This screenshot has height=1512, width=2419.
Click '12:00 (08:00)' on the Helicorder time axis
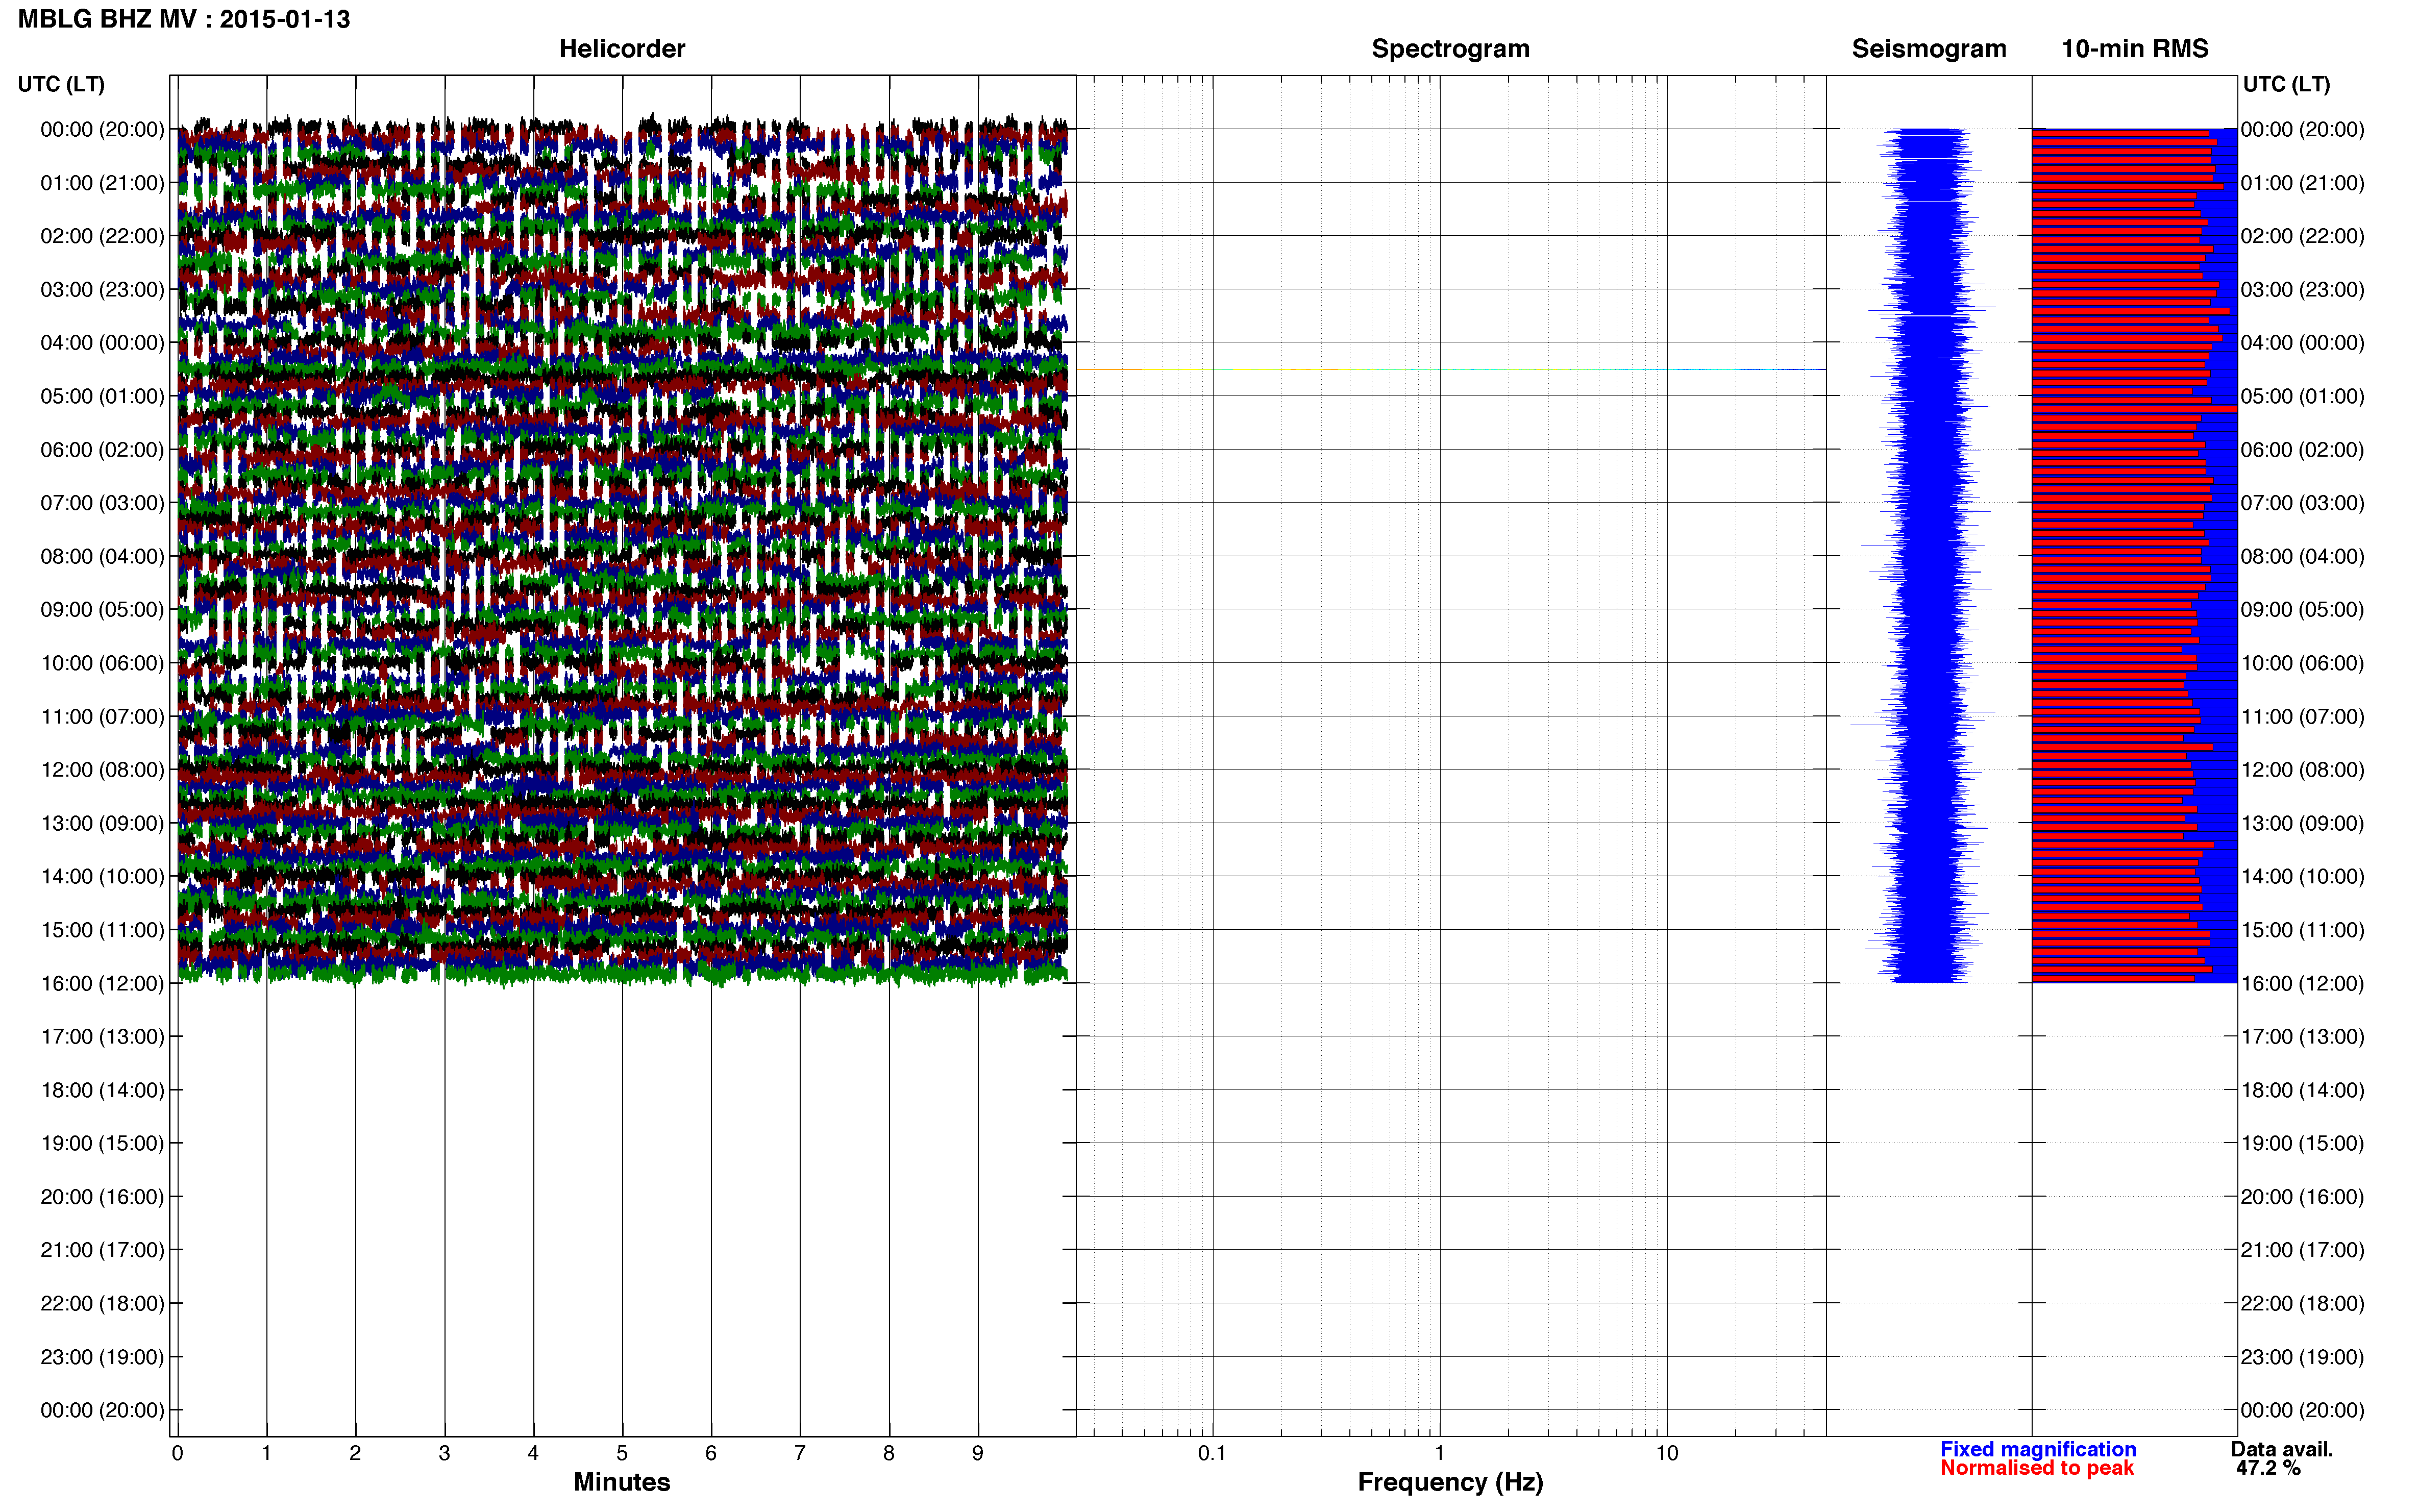(x=102, y=770)
